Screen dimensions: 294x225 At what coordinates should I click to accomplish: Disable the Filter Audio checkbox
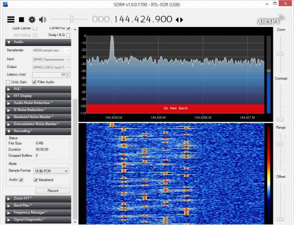34,82
